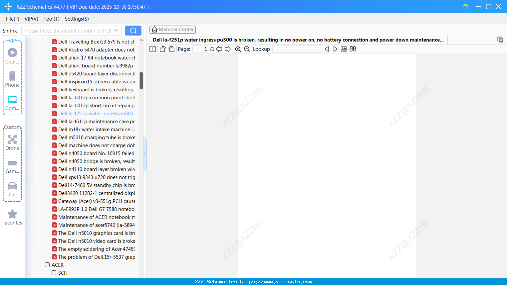Open the model number dropdown arrow

(116, 31)
